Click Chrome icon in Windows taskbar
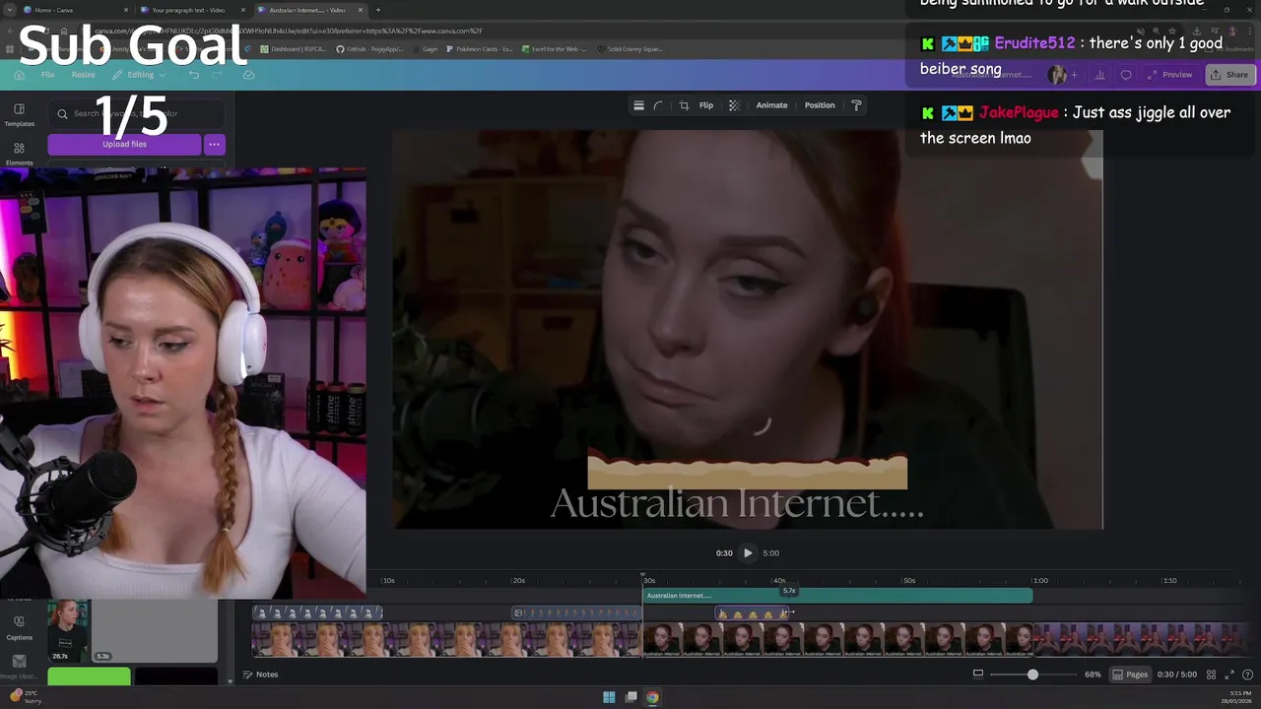The image size is (1261, 709). pos(652,697)
